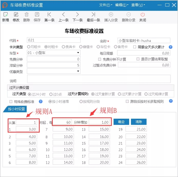This screenshot has height=177, width=178.
Task: Switch to the 按小时设置 tab
Action: pos(16,109)
